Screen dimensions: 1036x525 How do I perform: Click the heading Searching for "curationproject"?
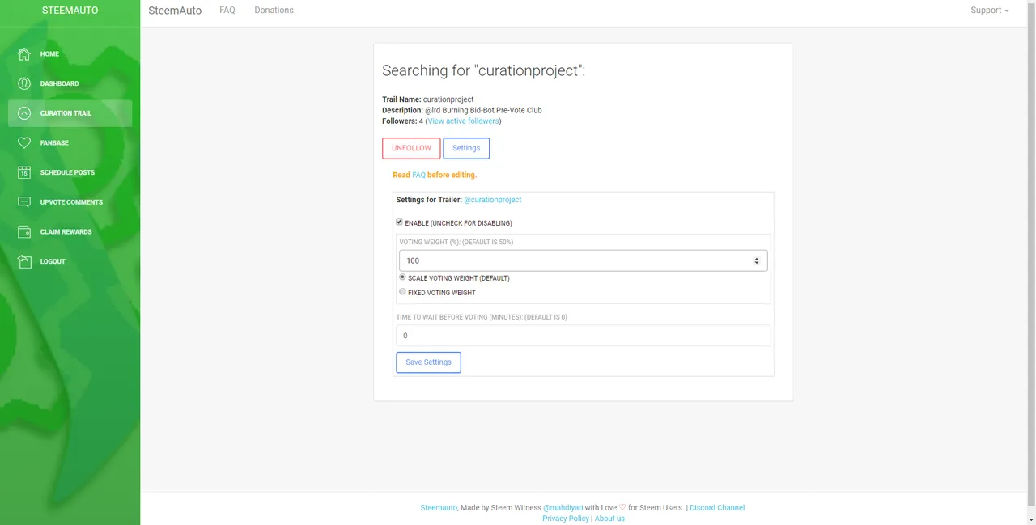[483, 70]
